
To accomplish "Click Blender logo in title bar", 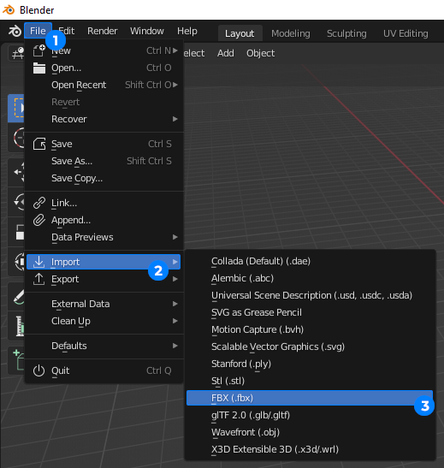I will (9, 10).
